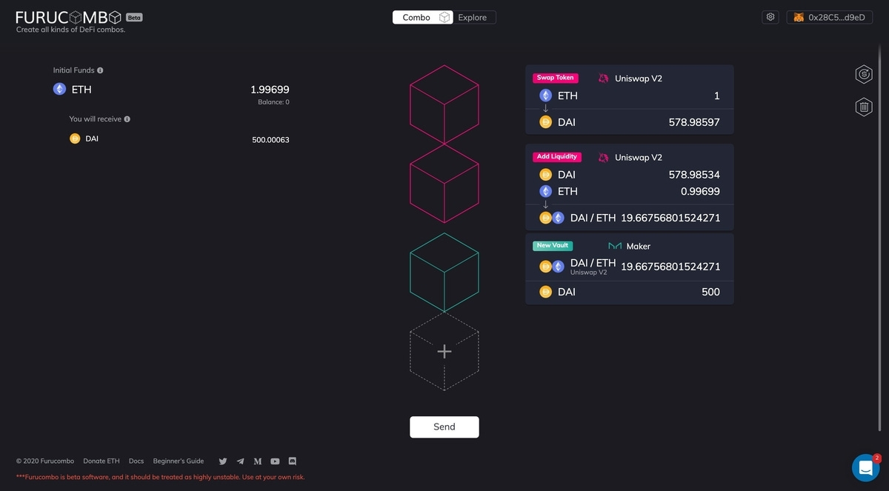Select the first pink cube (Swap Token)
The image size is (889, 491).
[444, 104]
